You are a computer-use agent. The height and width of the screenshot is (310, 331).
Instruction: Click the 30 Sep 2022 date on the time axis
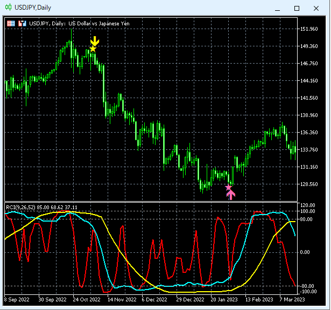click(52, 300)
